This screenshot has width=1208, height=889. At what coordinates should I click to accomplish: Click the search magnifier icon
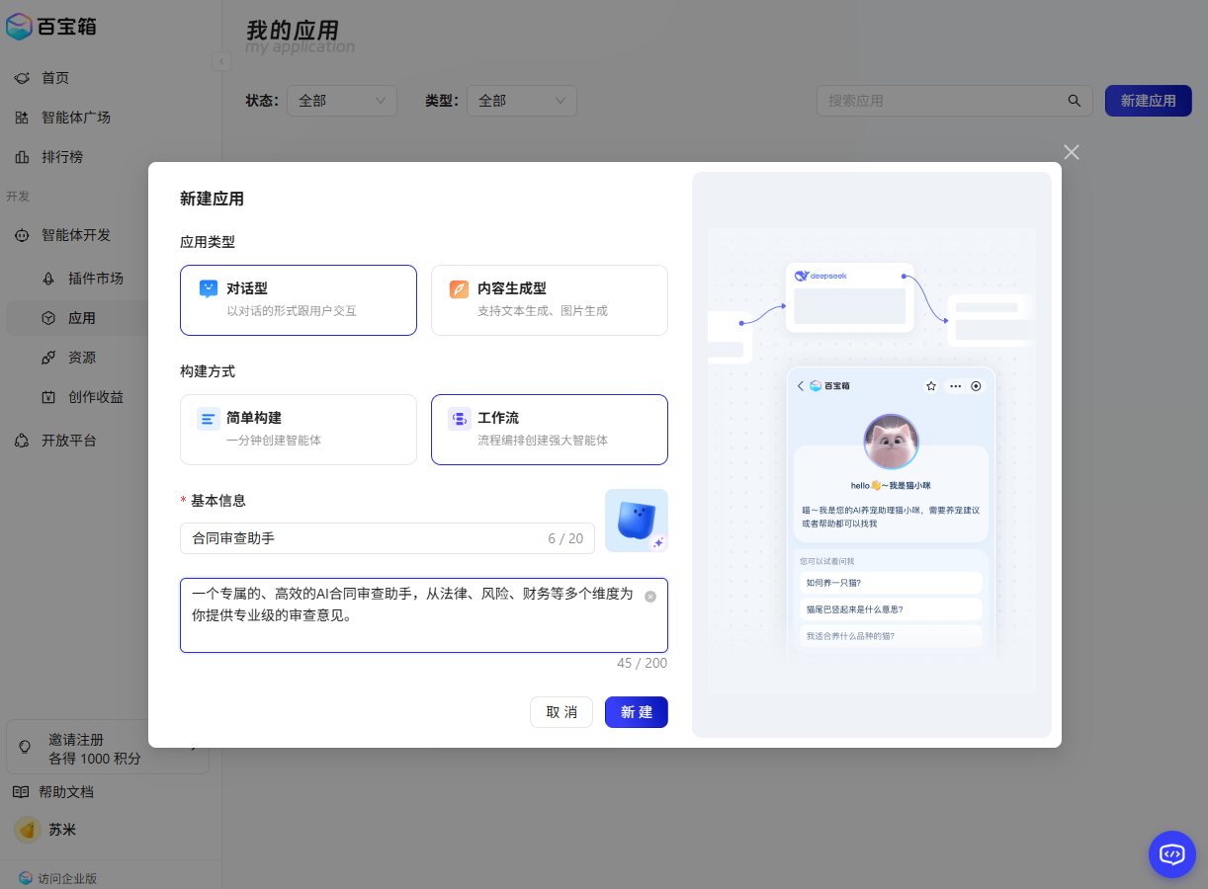(1075, 101)
